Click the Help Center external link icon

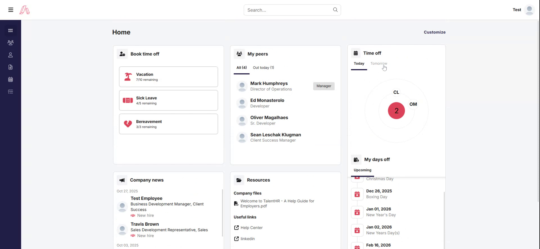pyautogui.click(x=236, y=228)
